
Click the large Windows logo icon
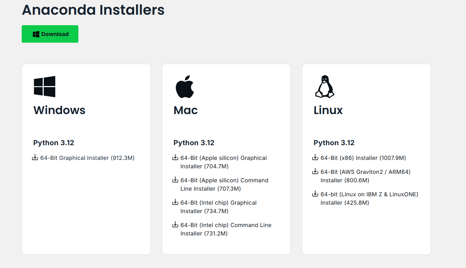point(44,86)
